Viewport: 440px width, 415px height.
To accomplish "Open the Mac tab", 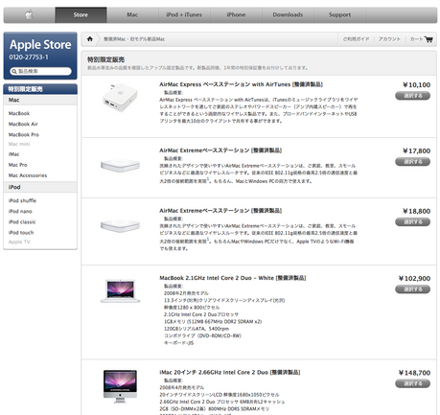I will (132, 14).
